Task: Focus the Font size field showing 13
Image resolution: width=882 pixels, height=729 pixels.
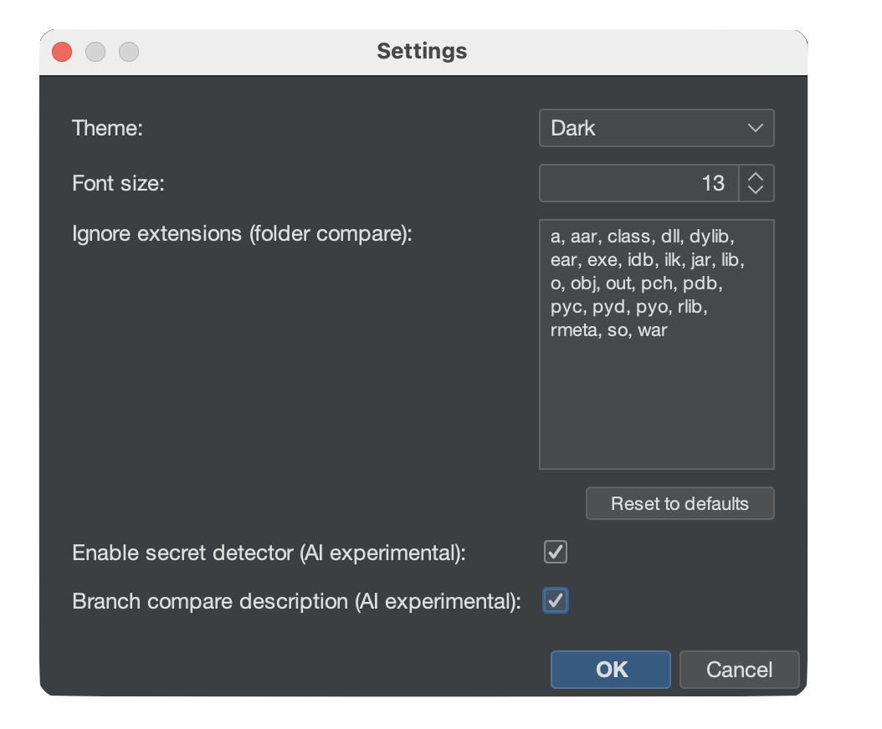Action: click(639, 183)
